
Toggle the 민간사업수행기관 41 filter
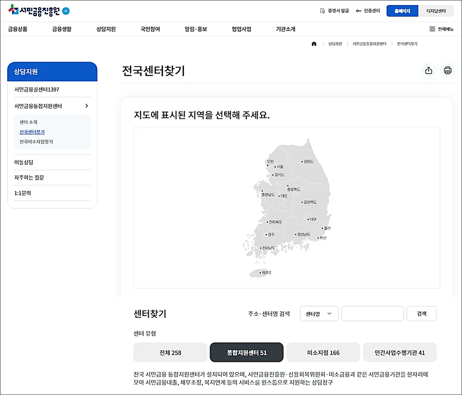click(400, 352)
